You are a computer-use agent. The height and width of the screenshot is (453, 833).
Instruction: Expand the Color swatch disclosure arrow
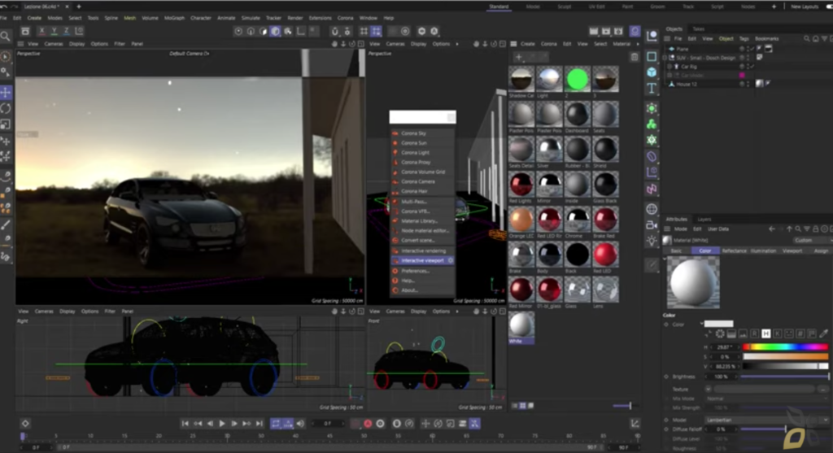(702, 324)
